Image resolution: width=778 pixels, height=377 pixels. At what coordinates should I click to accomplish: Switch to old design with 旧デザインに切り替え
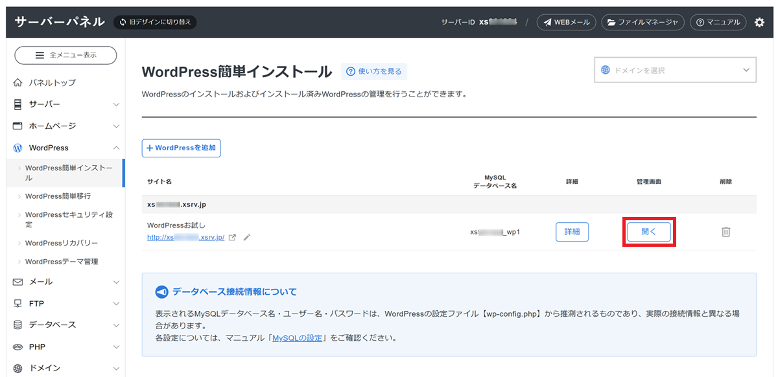[155, 22]
